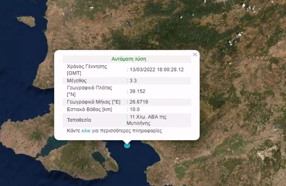The image size is (286, 186).
Task: Click the small island in the upper-left sea
Action: click(x=26, y=20)
